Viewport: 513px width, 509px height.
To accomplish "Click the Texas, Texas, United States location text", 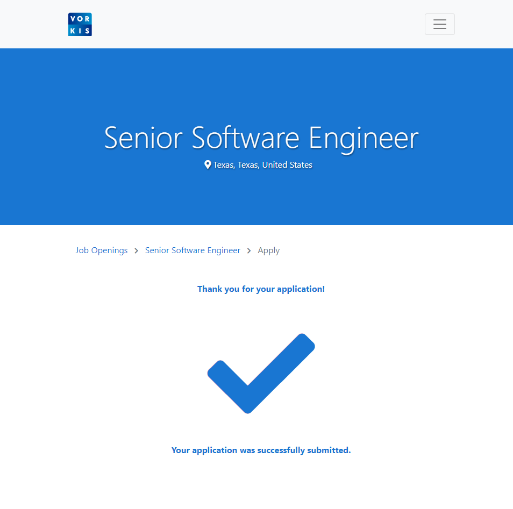I will [262, 165].
